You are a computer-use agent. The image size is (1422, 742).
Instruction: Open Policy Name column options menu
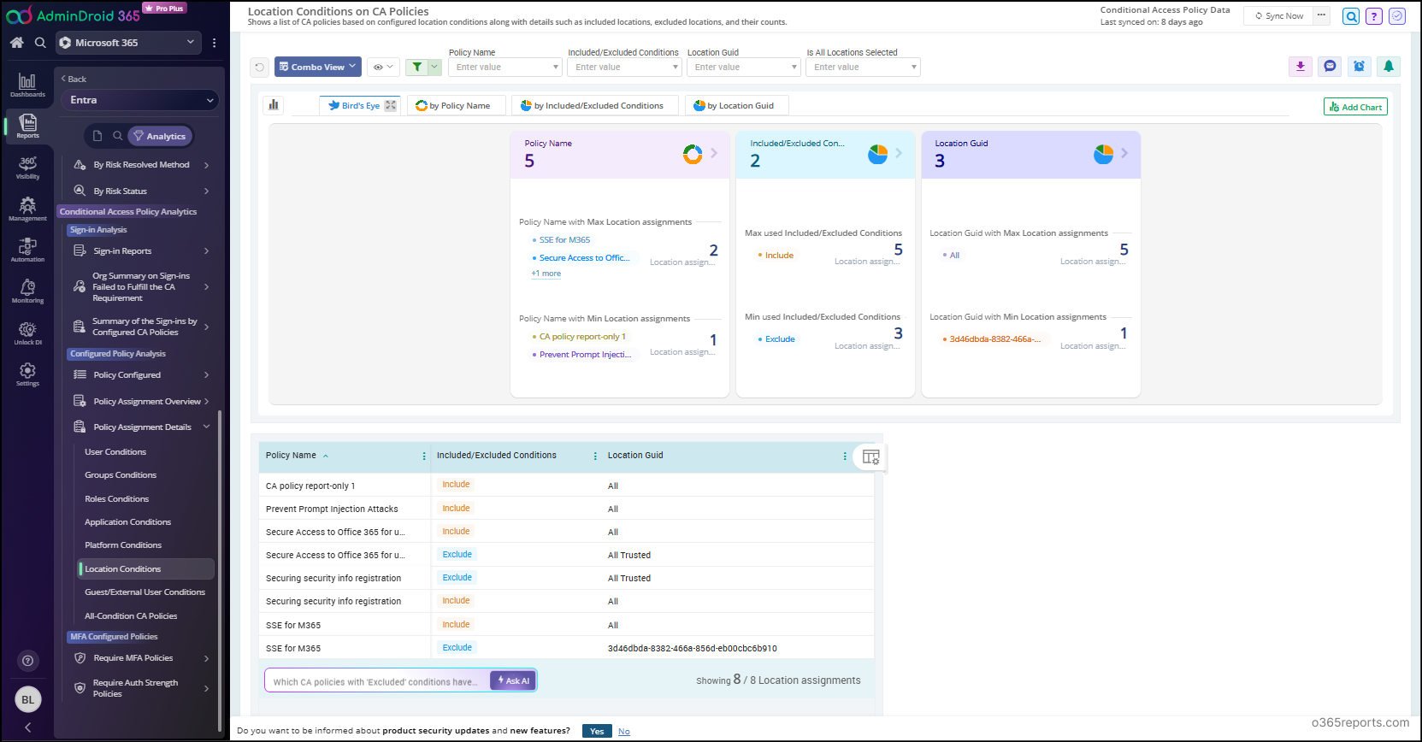click(424, 456)
